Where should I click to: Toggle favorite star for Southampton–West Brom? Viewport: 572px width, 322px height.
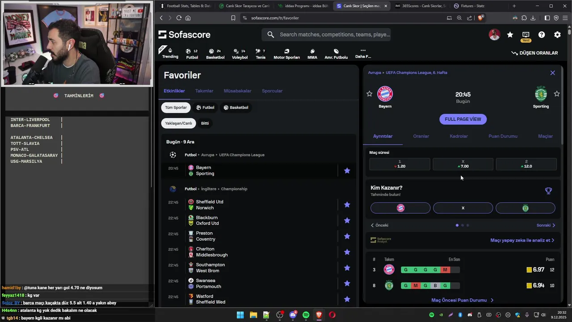[x=347, y=268]
